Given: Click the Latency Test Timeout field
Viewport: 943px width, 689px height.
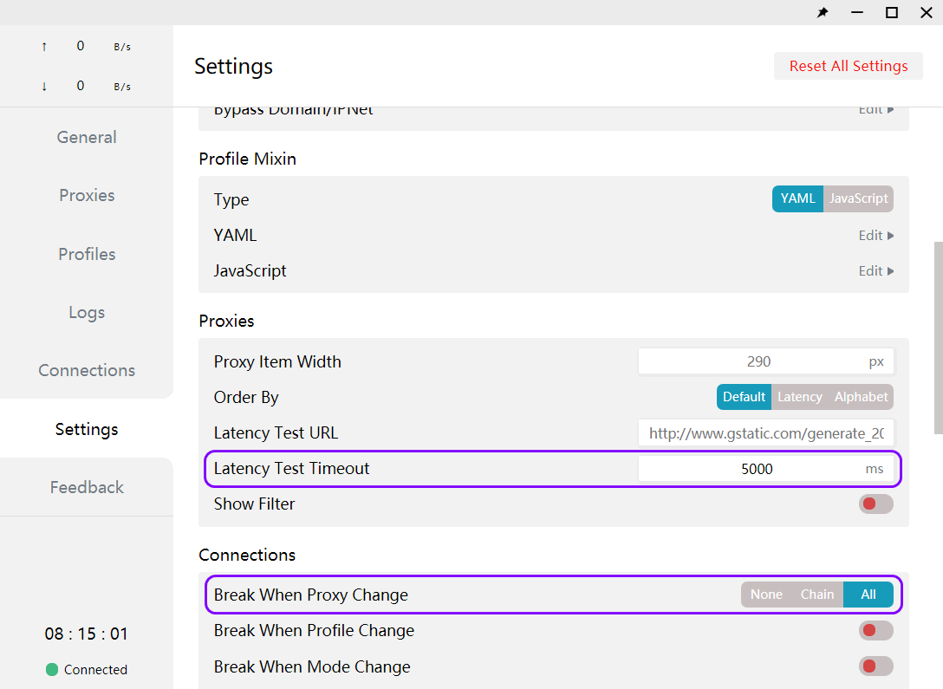Looking at the screenshot, I should coord(756,469).
